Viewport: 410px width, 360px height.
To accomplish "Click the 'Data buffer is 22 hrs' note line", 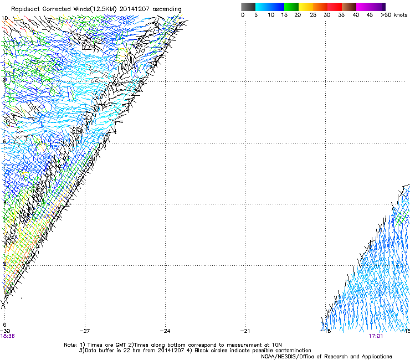I will pyautogui.click(x=131, y=351).
